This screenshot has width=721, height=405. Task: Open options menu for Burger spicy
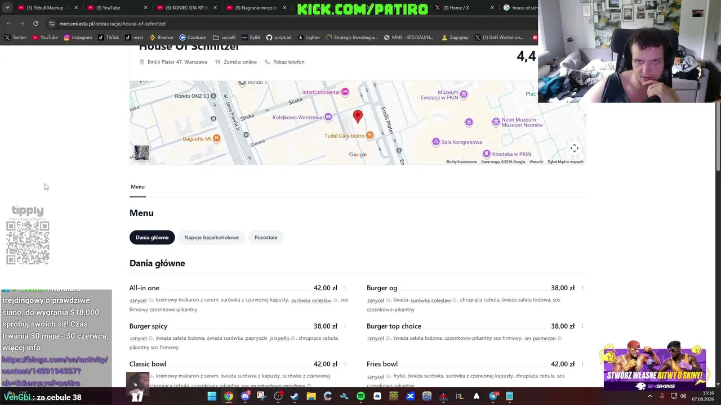[x=345, y=326]
